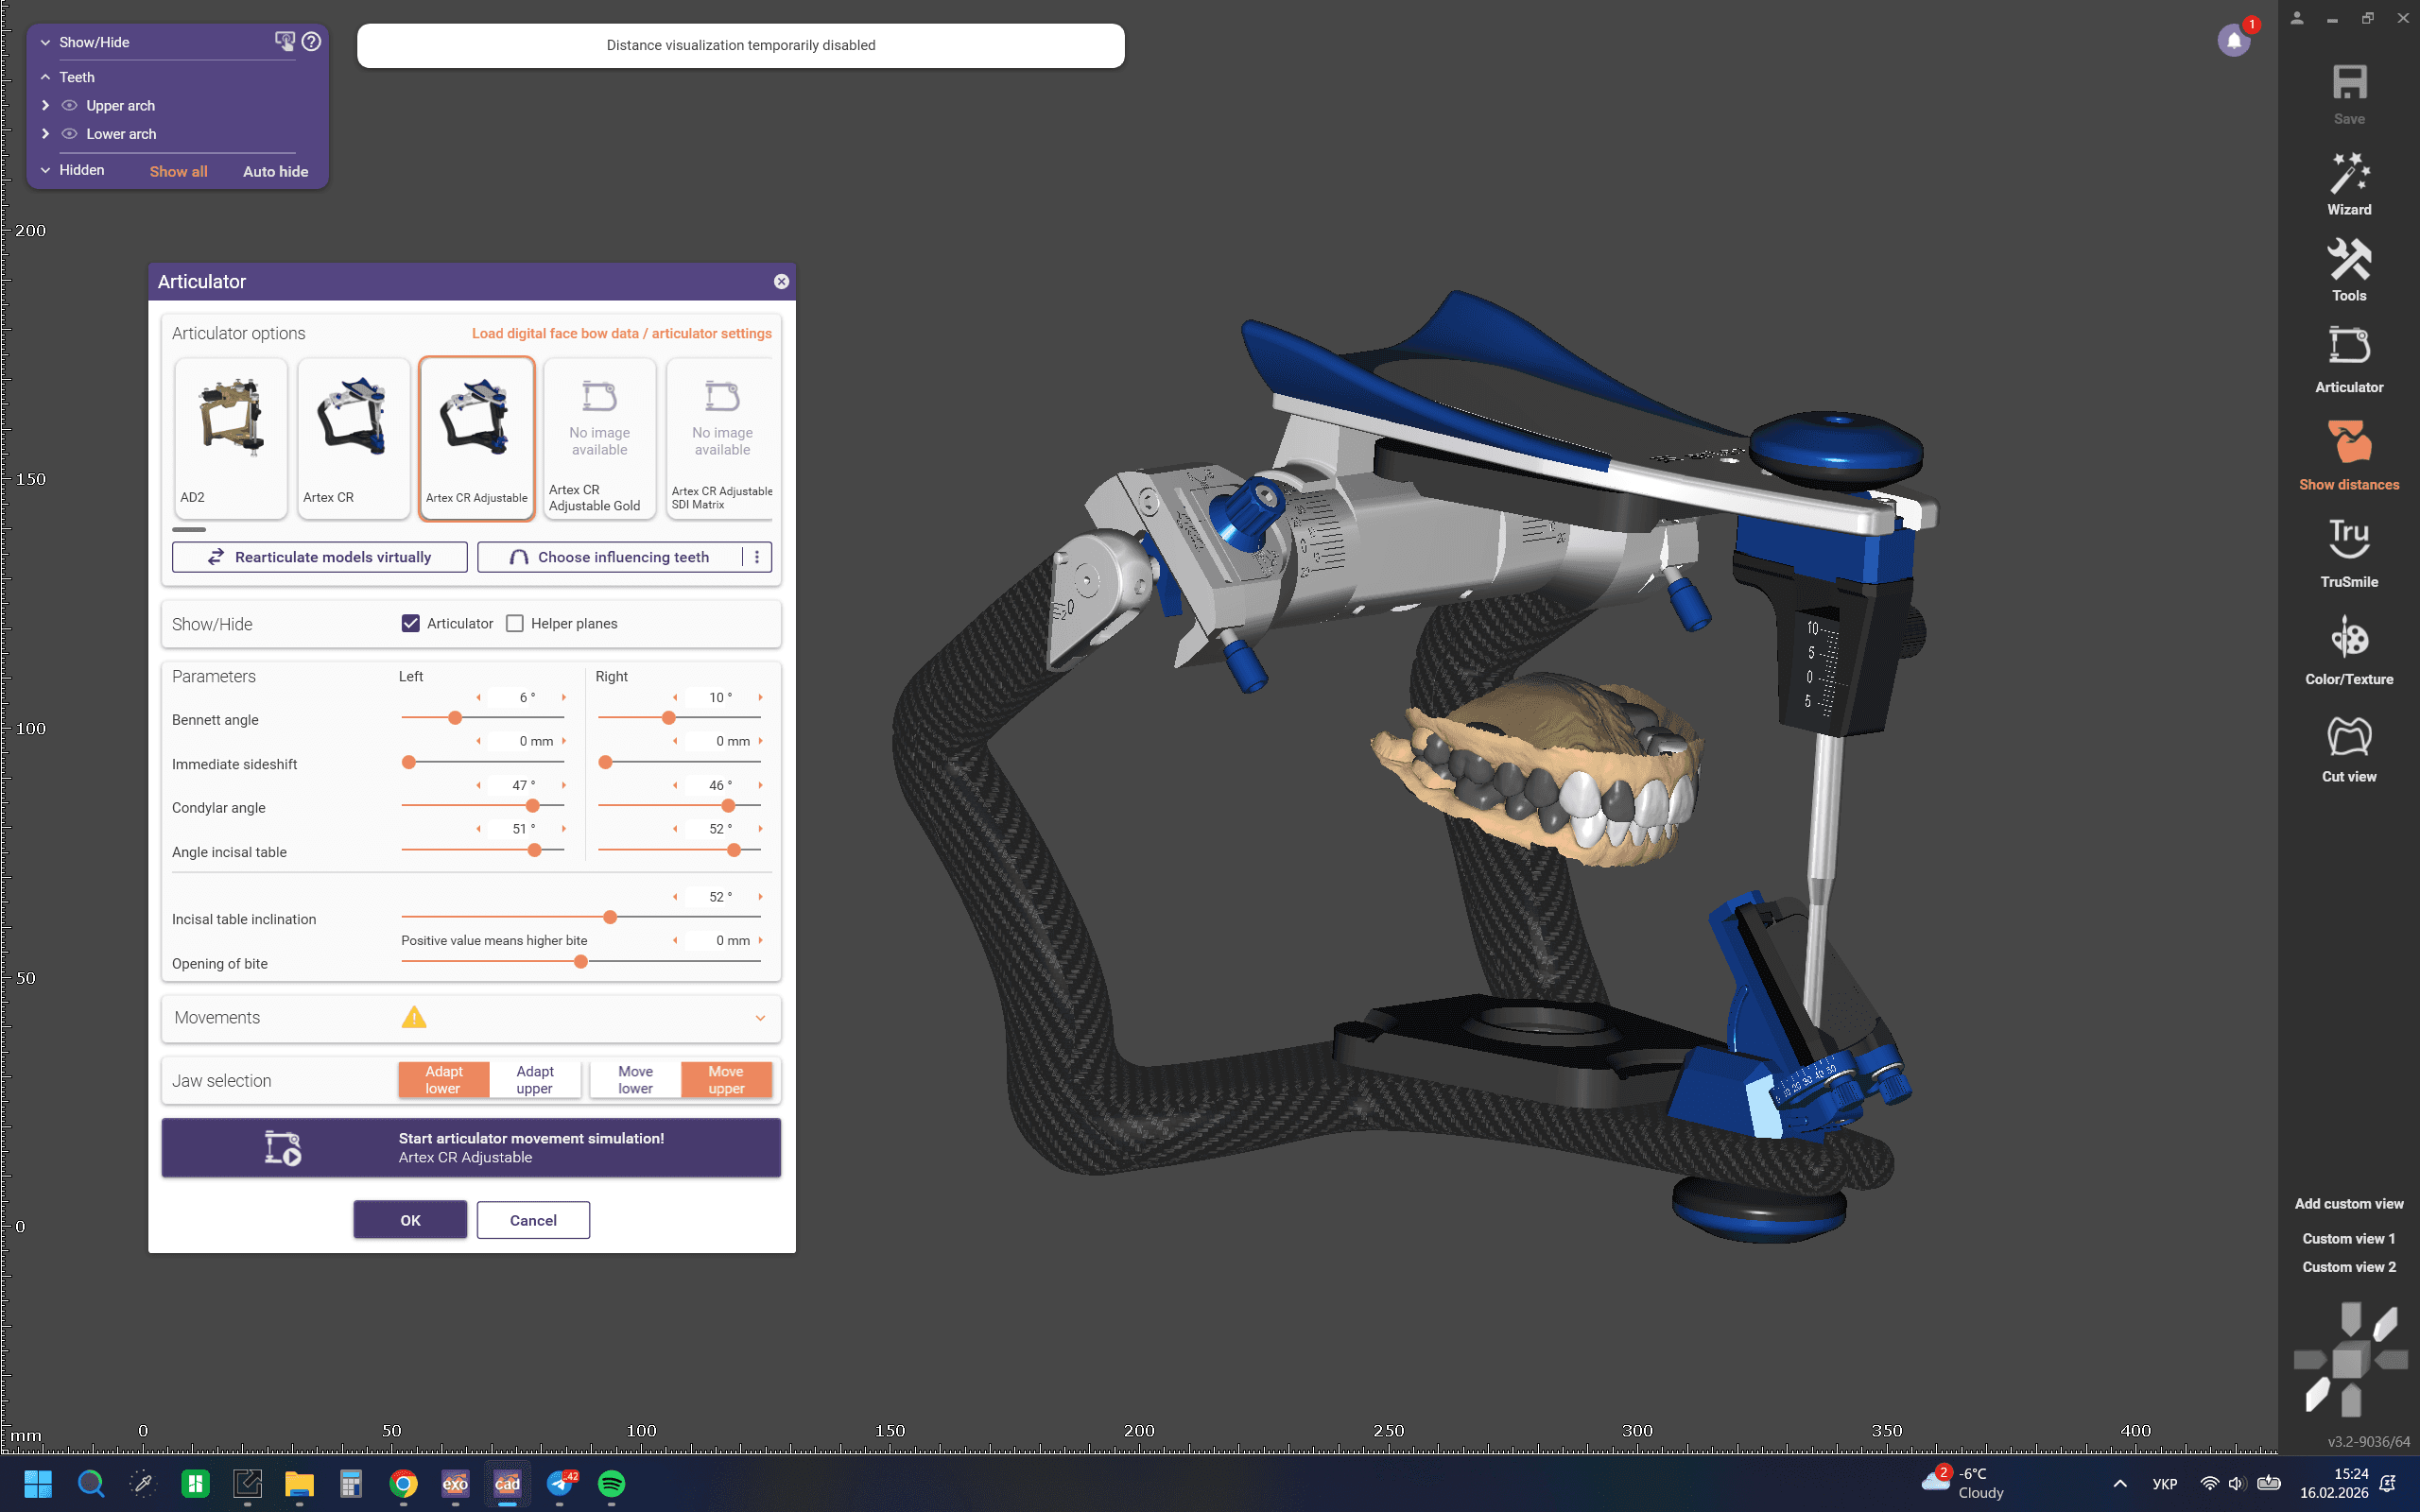The width and height of the screenshot is (2420, 1512).
Task: Select the Move lower jaw option
Action: click(x=635, y=1080)
